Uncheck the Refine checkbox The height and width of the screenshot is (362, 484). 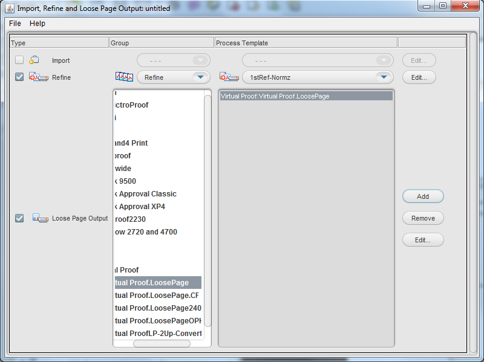click(x=19, y=77)
